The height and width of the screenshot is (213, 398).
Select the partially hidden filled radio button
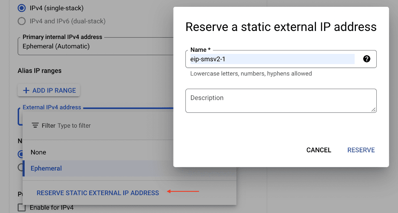(20, 154)
